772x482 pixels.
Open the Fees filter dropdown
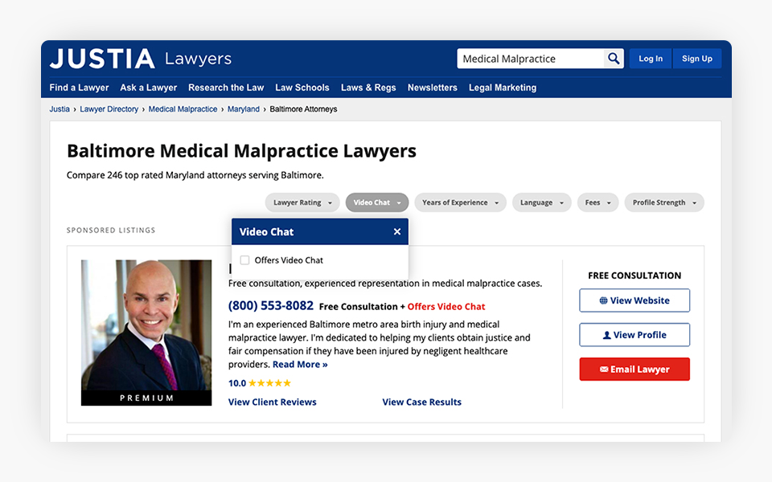597,202
